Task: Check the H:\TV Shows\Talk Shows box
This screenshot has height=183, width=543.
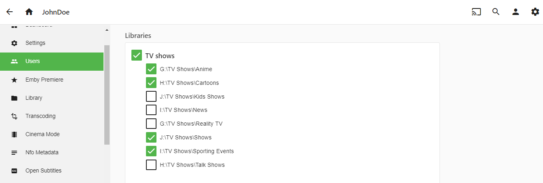Action: (x=151, y=165)
